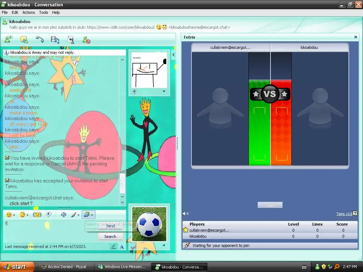Click the Away info icon in notification bar

tap(7, 52)
